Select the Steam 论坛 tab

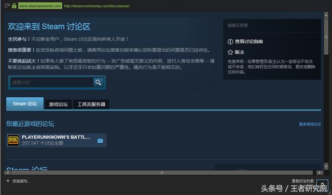tap(25, 103)
